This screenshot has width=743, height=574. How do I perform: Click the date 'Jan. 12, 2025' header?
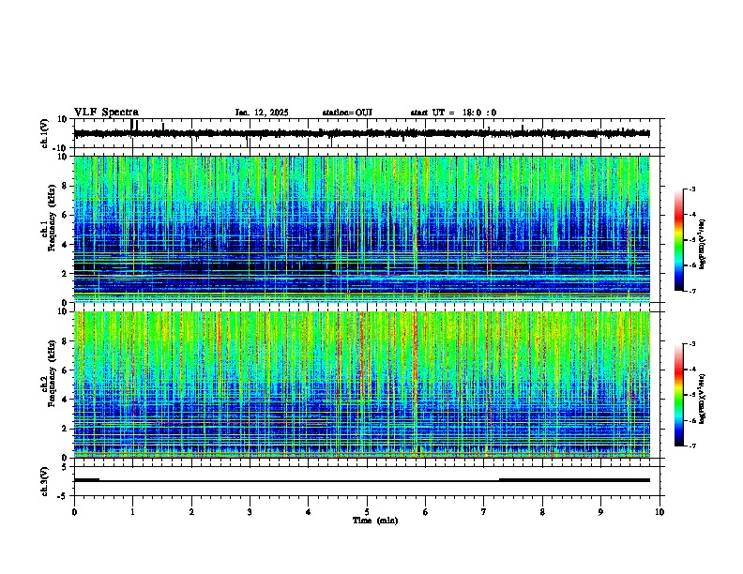click(x=262, y=113)
